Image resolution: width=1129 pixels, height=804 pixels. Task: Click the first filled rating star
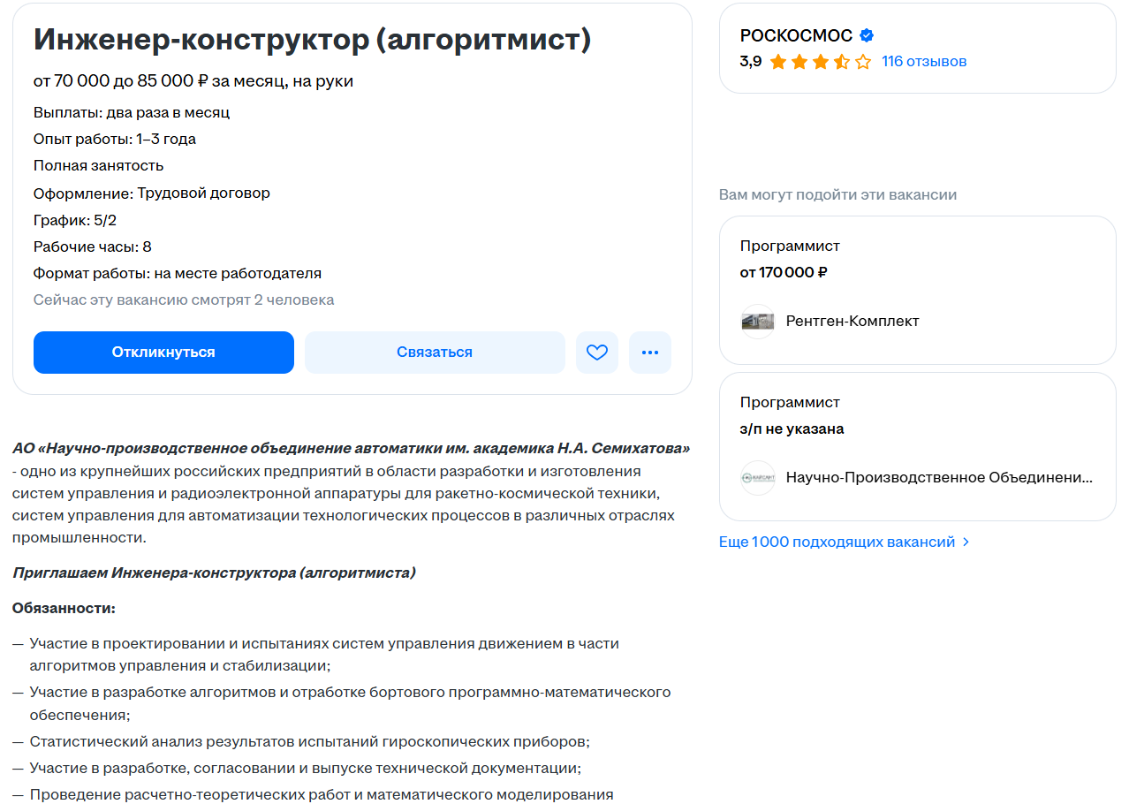[778, 62]
